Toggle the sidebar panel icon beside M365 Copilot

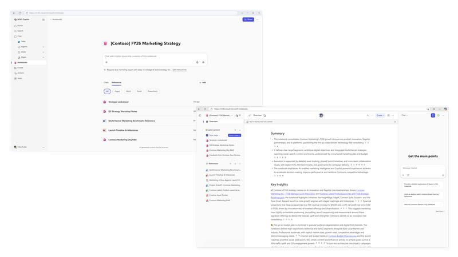coord(44,19)
